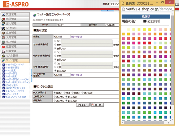
Task: Open 会員管理 menu
Action: click(15, 51)
